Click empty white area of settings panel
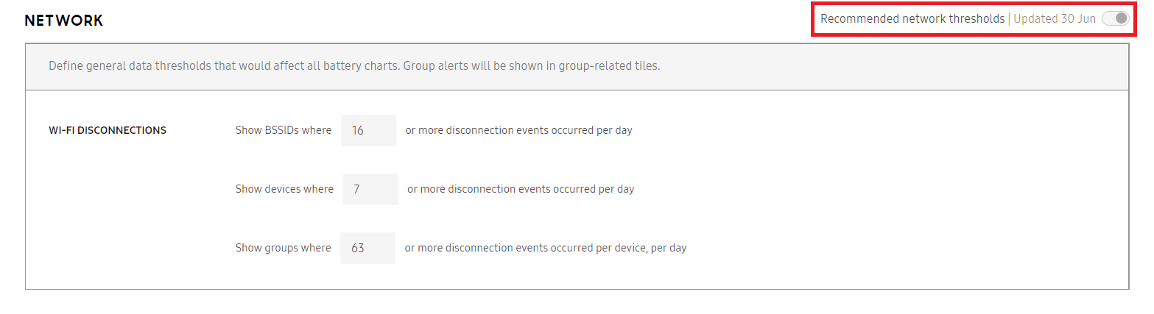This screenshot has height=314, width=1154. 884,191
